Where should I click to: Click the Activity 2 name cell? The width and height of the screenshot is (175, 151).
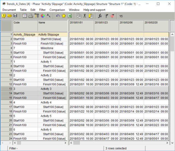(x=53, y=75)
